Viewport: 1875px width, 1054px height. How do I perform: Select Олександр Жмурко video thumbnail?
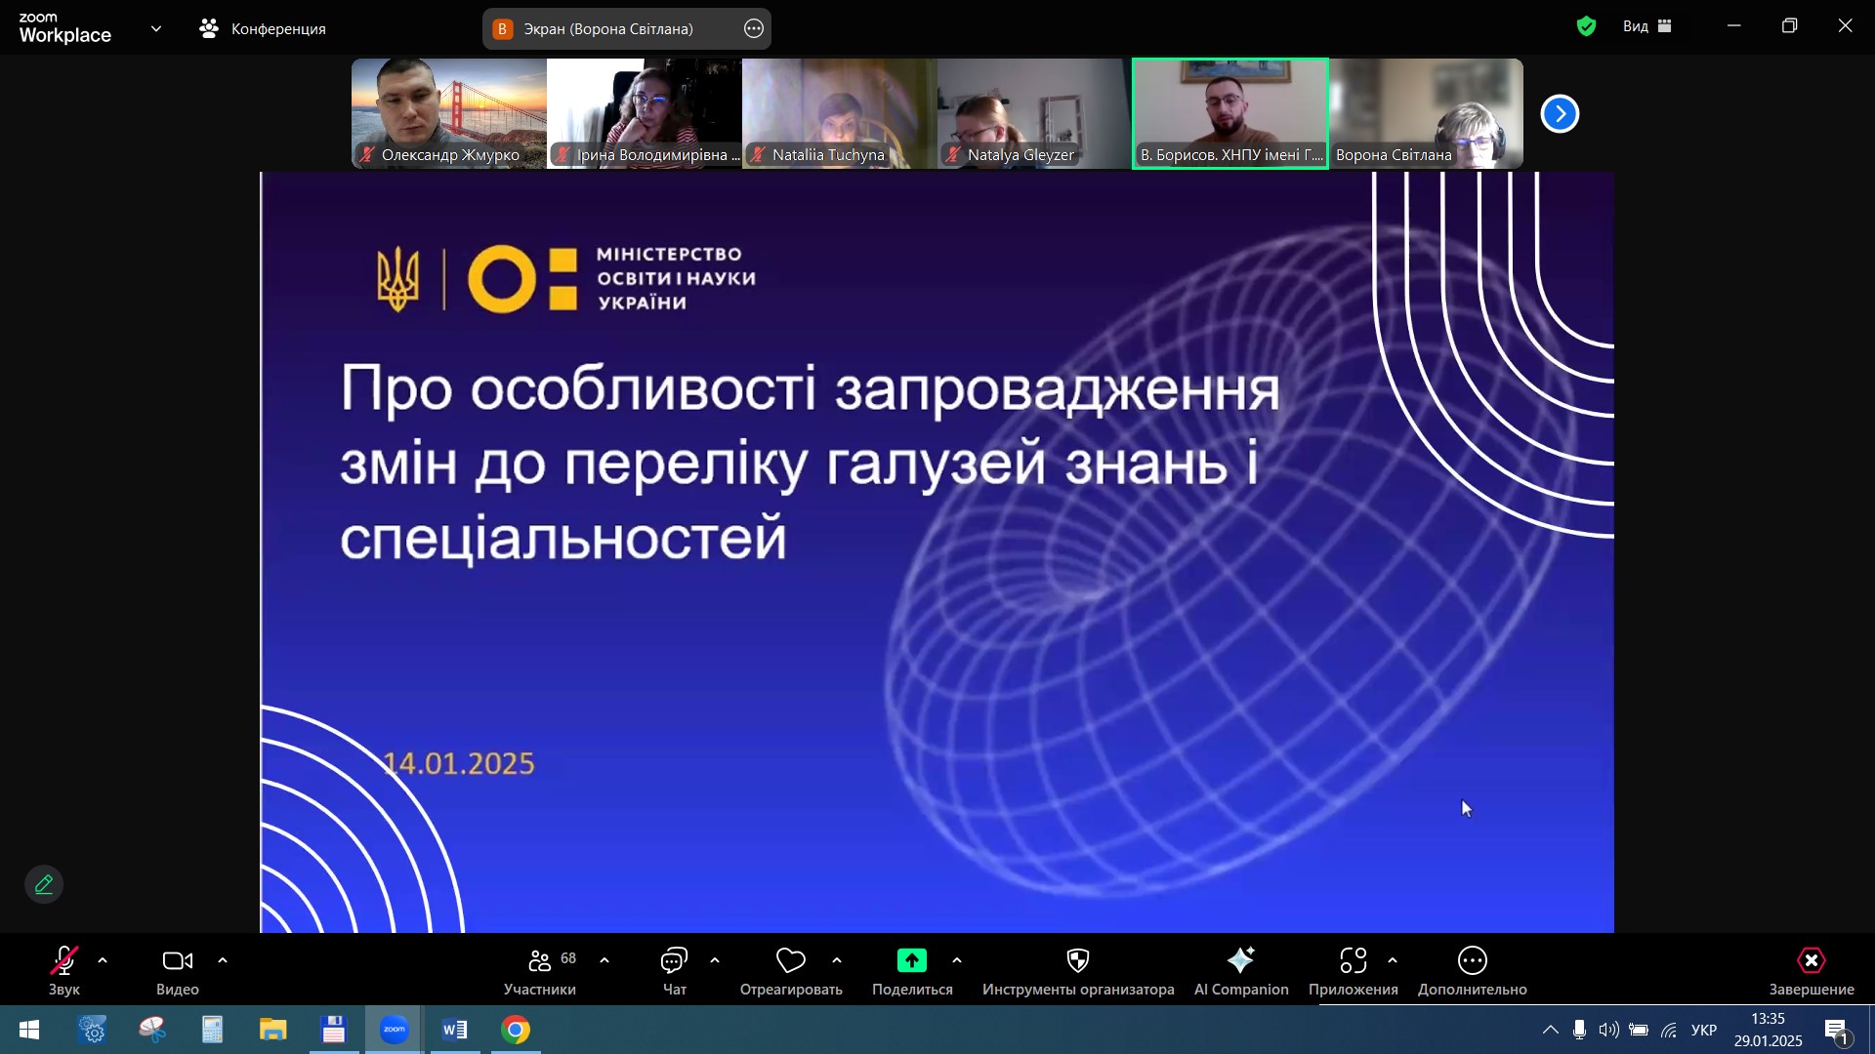449,113
